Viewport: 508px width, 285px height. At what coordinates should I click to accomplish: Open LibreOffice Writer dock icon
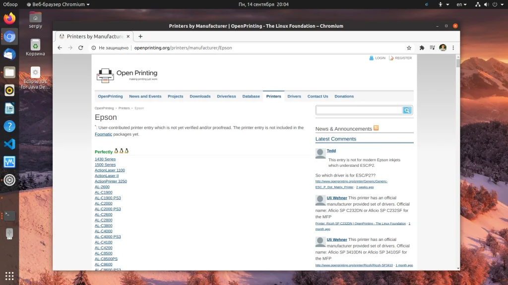9,108
